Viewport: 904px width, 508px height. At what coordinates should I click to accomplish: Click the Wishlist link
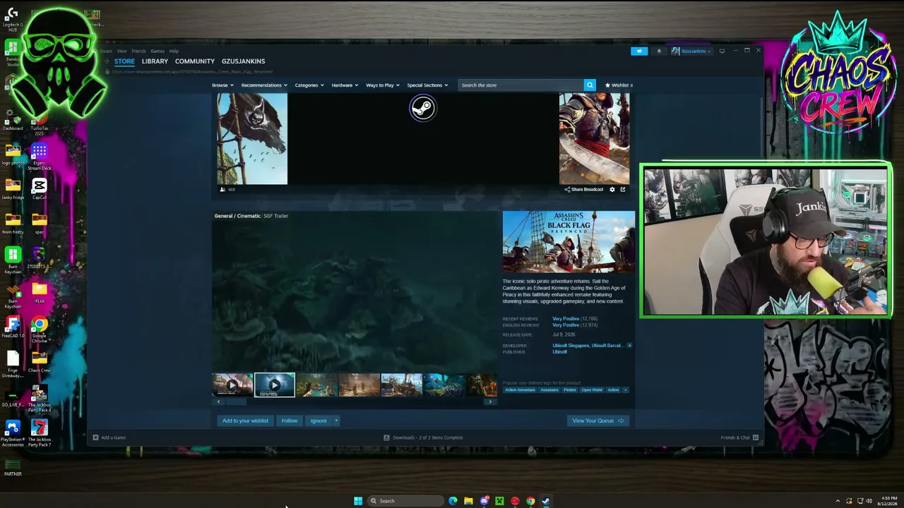619,85
